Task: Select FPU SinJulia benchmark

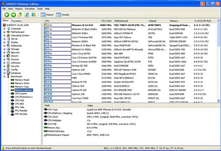Action: tap(21, 114)
